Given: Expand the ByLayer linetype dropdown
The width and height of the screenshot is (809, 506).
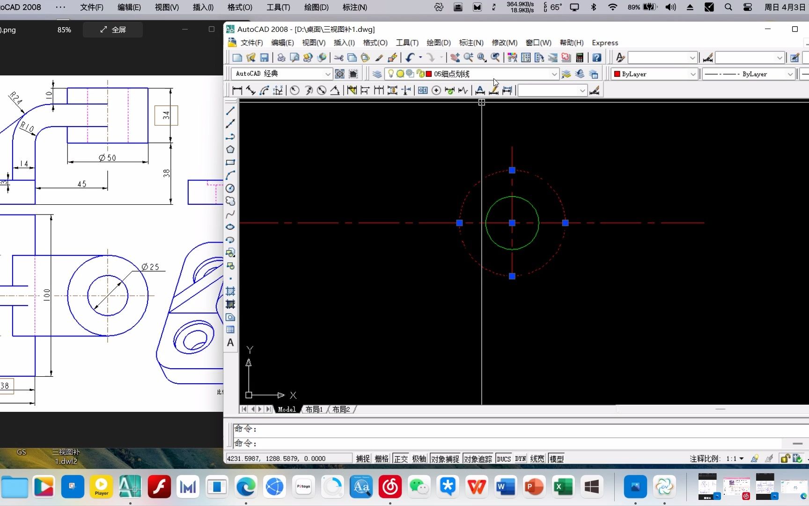Looking at the screenshot, I should 791,74.
